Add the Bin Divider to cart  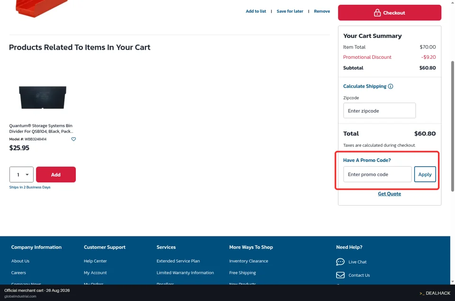pyautogui.click(x=56, y=175)
